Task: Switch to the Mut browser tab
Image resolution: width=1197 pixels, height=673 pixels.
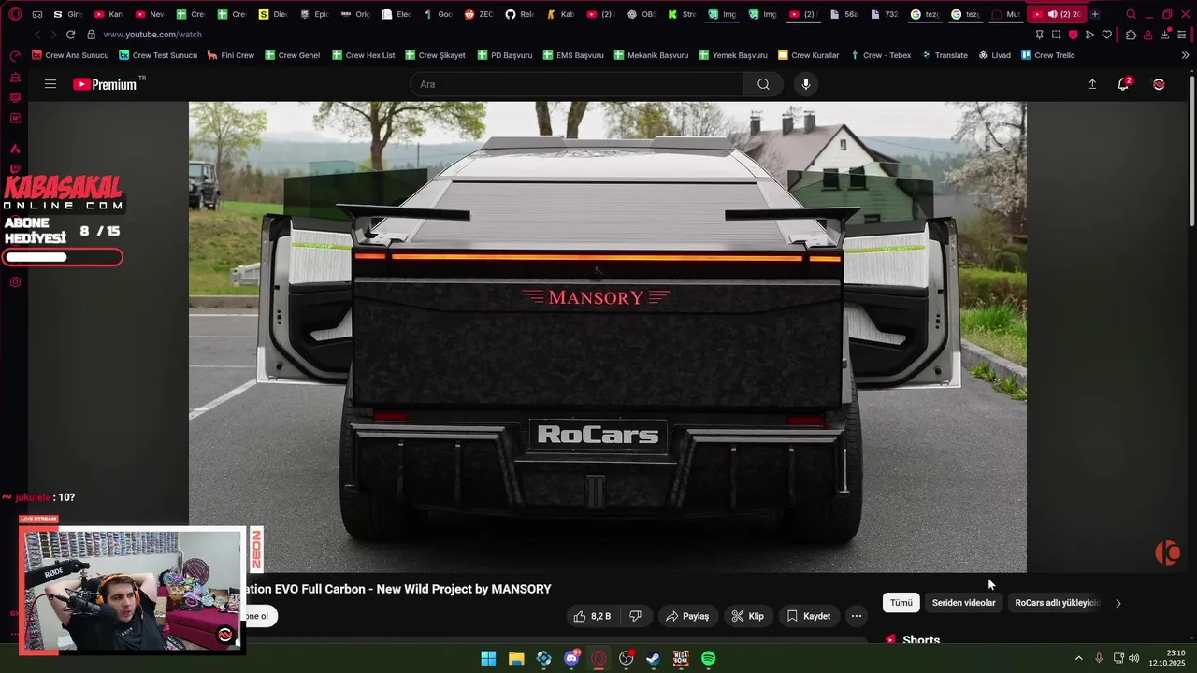Action: click(1006, 14)
